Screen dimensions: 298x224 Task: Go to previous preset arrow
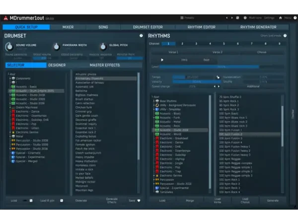click(227, 18)
